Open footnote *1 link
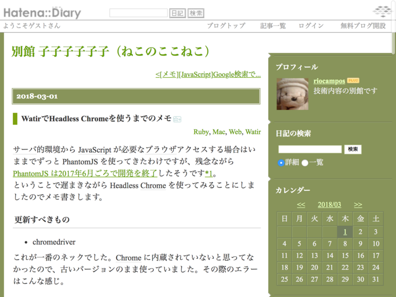This screenshot has width=396, height=297. (209, 173)
